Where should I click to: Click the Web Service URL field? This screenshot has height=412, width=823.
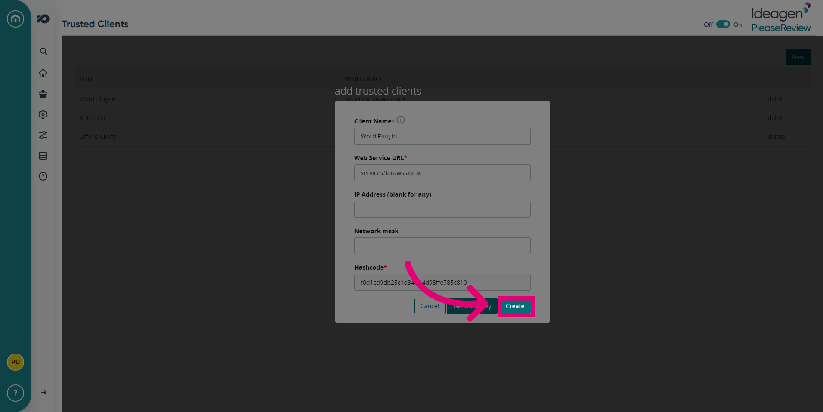coord(442,173)
